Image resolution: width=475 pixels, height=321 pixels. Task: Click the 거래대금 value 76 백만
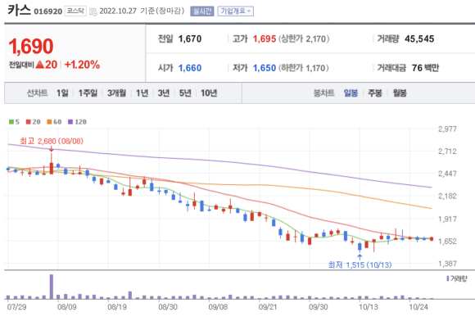(425, 68)
